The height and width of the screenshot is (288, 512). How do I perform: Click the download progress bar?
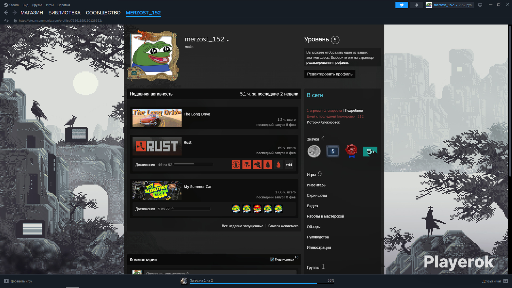[x=262, y=284]
